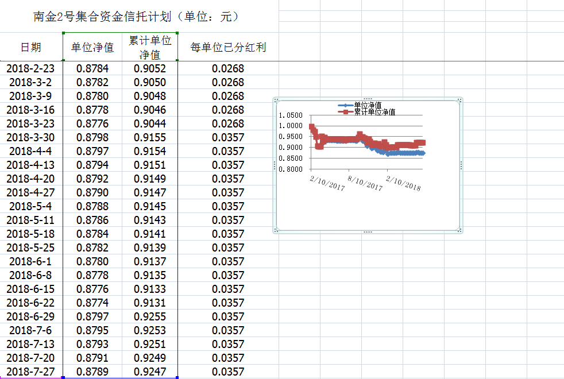Select the 0.9255 cumulative value cell

(x=150, y=317)
